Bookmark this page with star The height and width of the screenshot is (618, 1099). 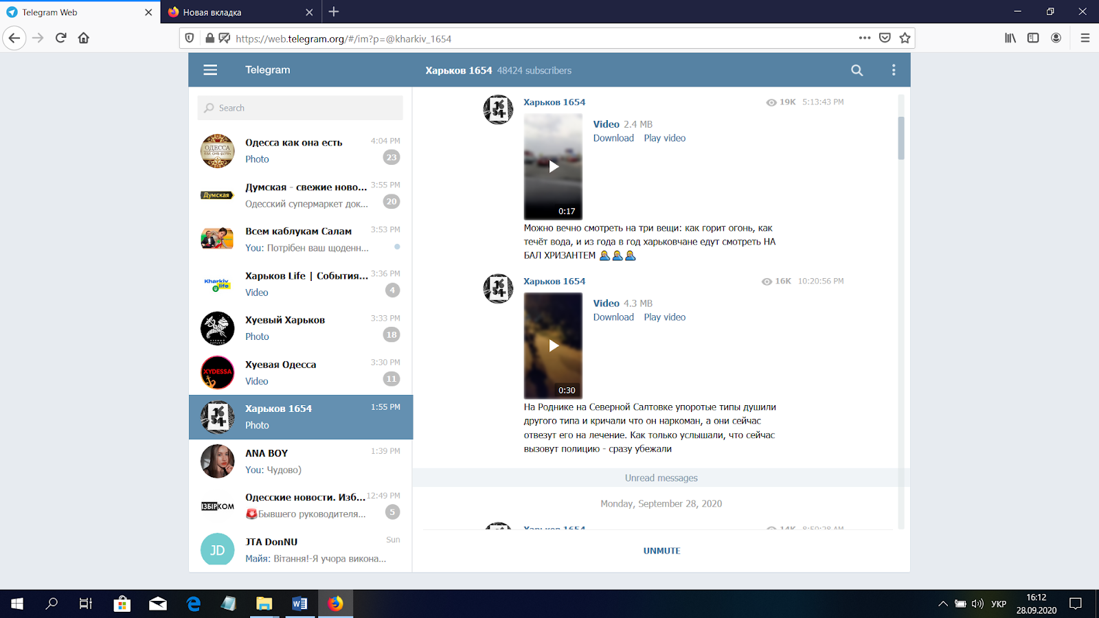[x=905, y=38]
